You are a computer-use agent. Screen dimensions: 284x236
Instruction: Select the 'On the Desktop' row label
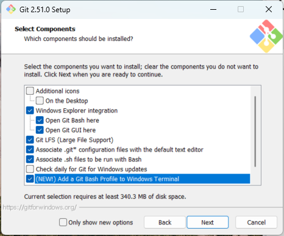[x=66, y=101]
